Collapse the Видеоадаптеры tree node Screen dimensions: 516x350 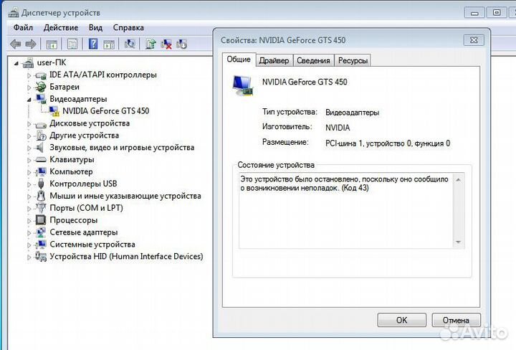29,99
